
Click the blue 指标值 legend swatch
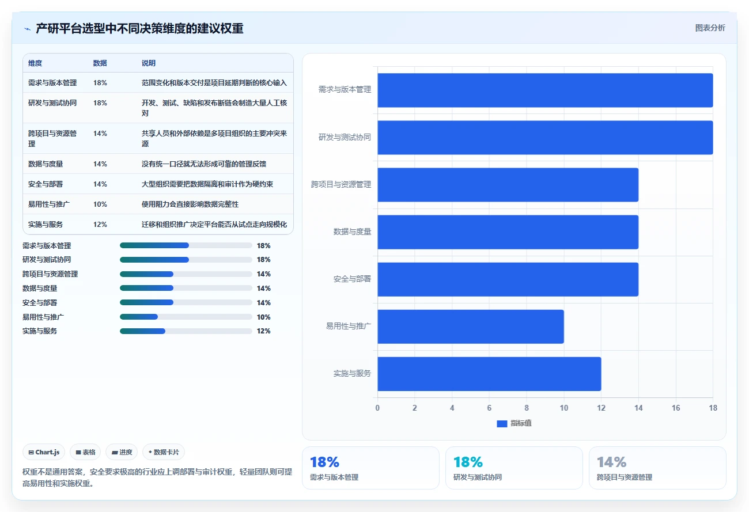502,423
